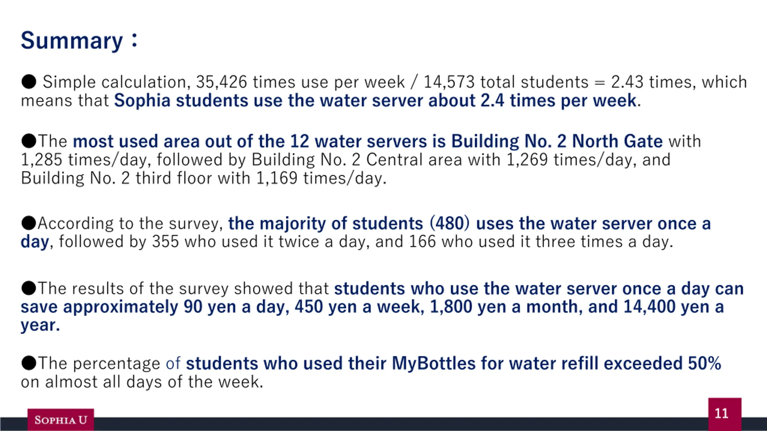Click the bullet before Simple calculation
The image size is (767, 431).
[29, 82]
